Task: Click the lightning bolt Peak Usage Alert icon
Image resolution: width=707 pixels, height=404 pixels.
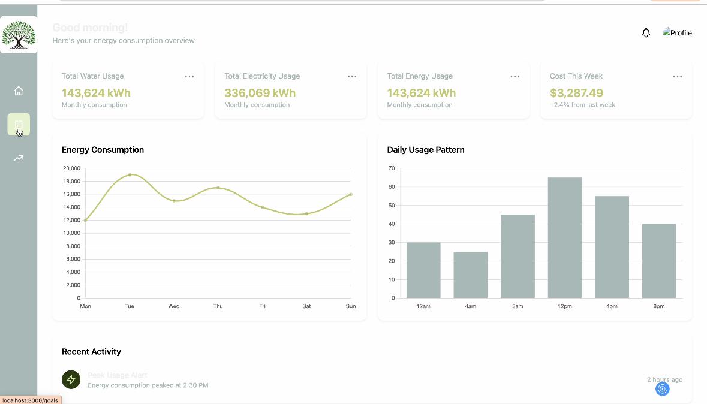Action: point(71,379)
